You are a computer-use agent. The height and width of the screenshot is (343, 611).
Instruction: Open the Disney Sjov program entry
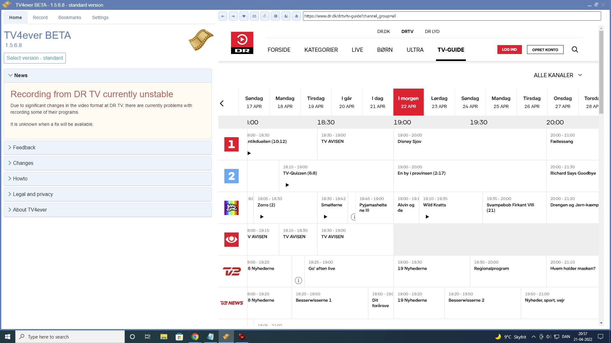point(470,144)
